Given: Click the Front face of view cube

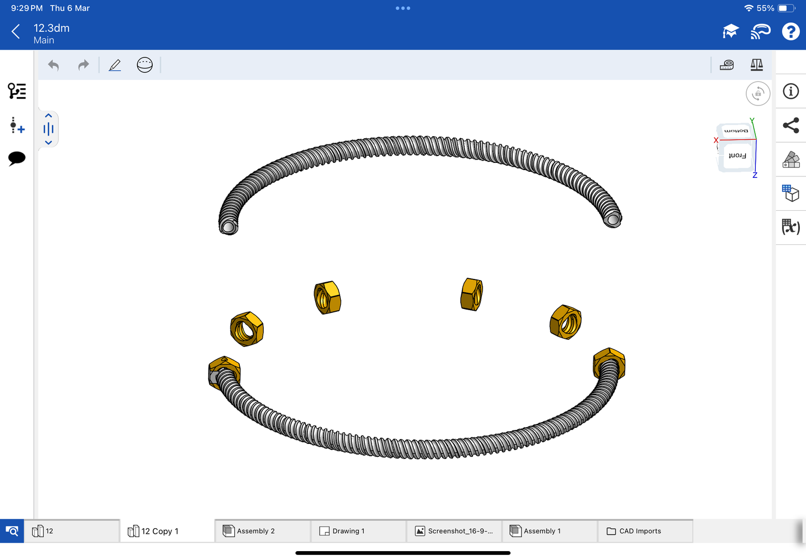Looking at the screenshot, I should [x=737, y=156].
